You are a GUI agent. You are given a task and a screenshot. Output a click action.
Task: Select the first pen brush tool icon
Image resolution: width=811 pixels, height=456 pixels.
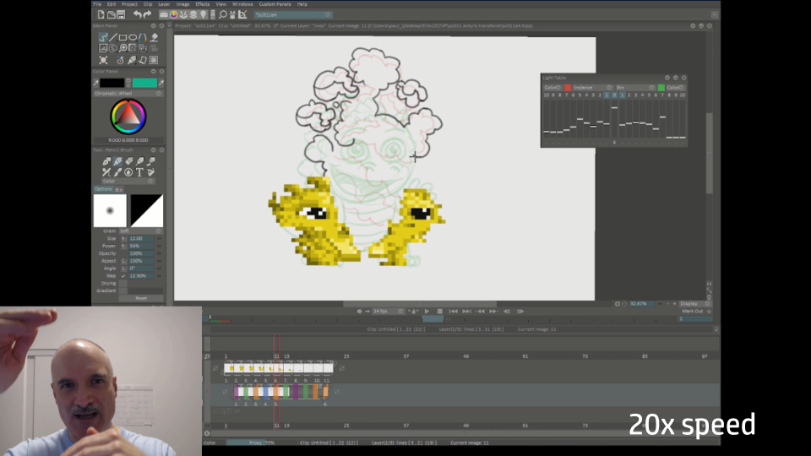click(106, 161)
